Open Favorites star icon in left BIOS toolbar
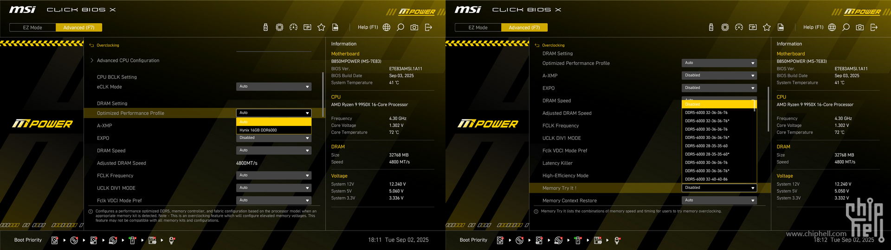The image size is (891, 250). [x=321, y=27]
